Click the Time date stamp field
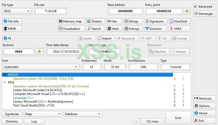 tap(66, 52)
